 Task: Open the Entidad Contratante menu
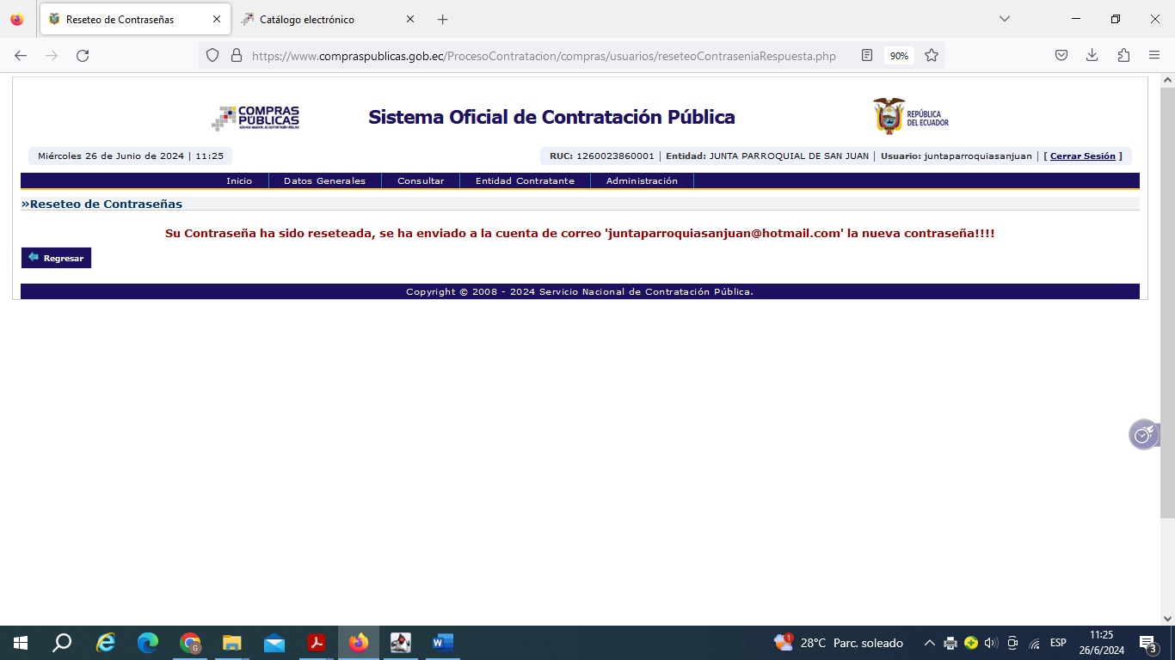pyautogui.click(x=525, y=181)
